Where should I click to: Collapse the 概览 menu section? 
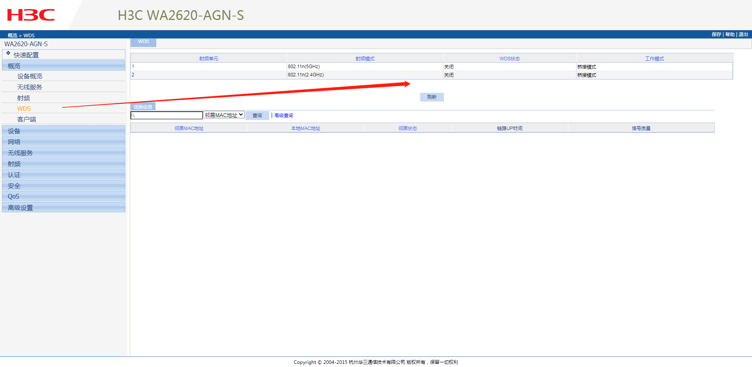pyautogui.click(x=63, y=66)
